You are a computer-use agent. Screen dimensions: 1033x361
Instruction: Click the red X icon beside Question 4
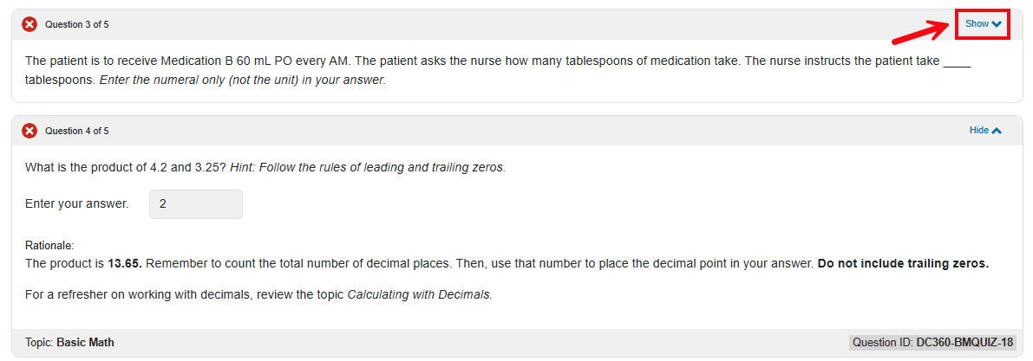[29, 131]
